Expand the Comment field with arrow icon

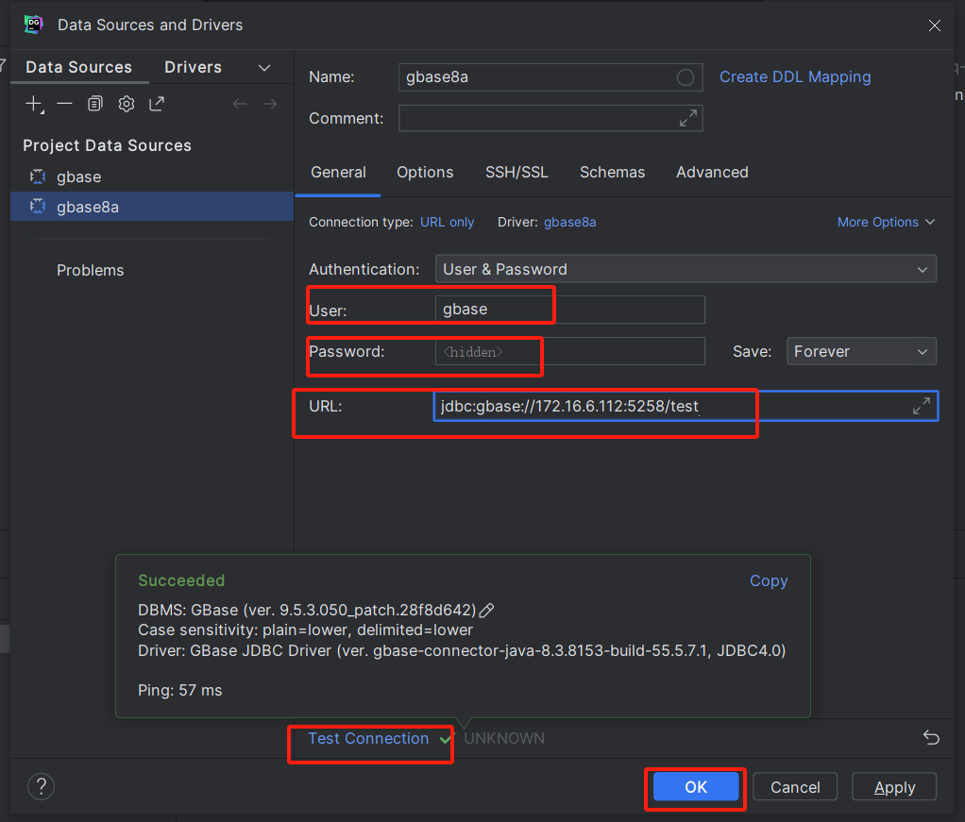coord(688,118)
